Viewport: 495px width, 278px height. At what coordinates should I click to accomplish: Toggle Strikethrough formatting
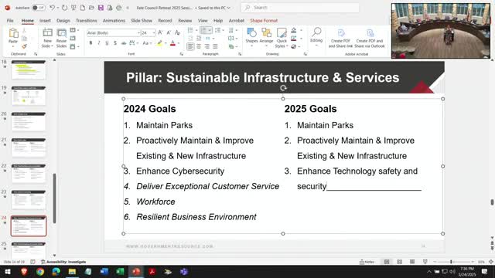124,43
